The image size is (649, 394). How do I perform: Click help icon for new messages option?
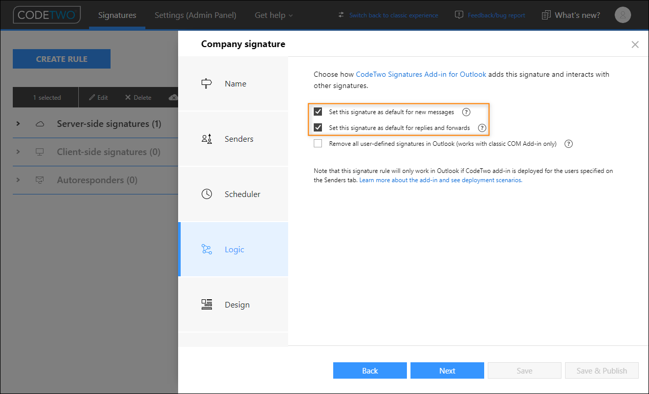click(466, 112)
